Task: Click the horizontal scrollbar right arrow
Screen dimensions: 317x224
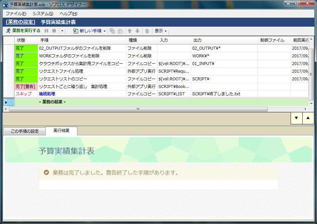Action: point(306,109)
